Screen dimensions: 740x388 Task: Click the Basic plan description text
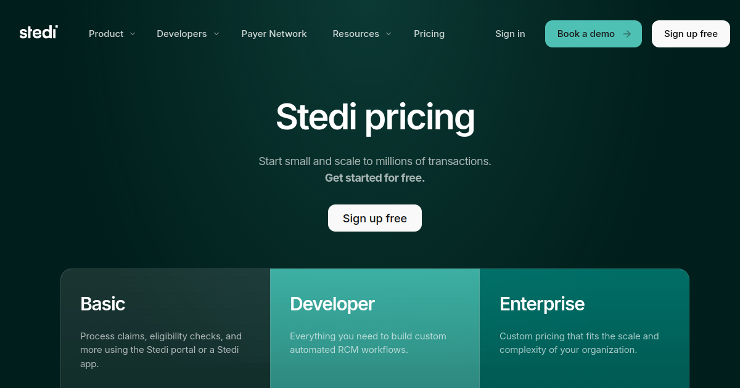click(x=161, y=350)
